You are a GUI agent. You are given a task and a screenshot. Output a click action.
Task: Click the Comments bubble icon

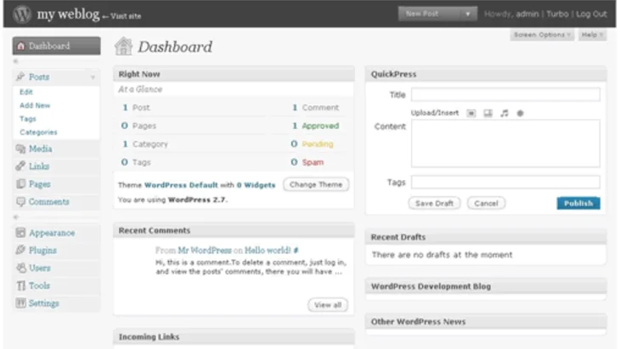(20, 201)
